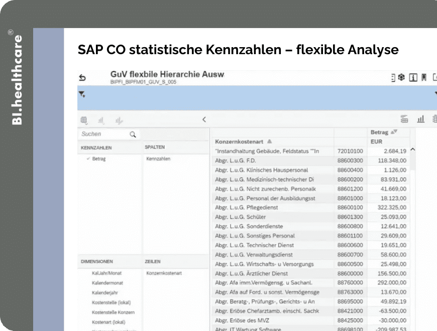Image resolution: width=437 pixels, height=331 pixels.
Task: Collapse the navigation panel with the left chevron
Action: (204, 119)
